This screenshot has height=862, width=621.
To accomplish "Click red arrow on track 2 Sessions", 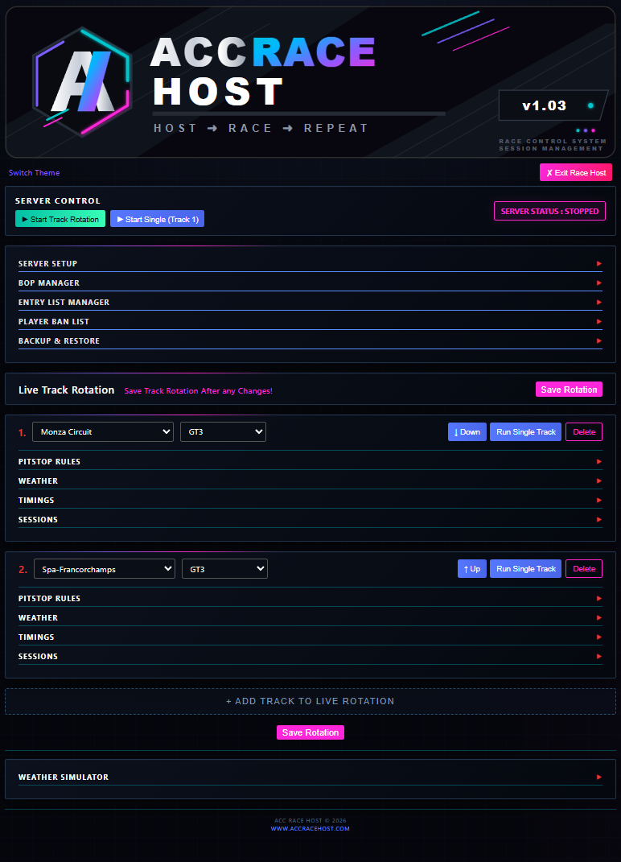I will coord(599,657).
